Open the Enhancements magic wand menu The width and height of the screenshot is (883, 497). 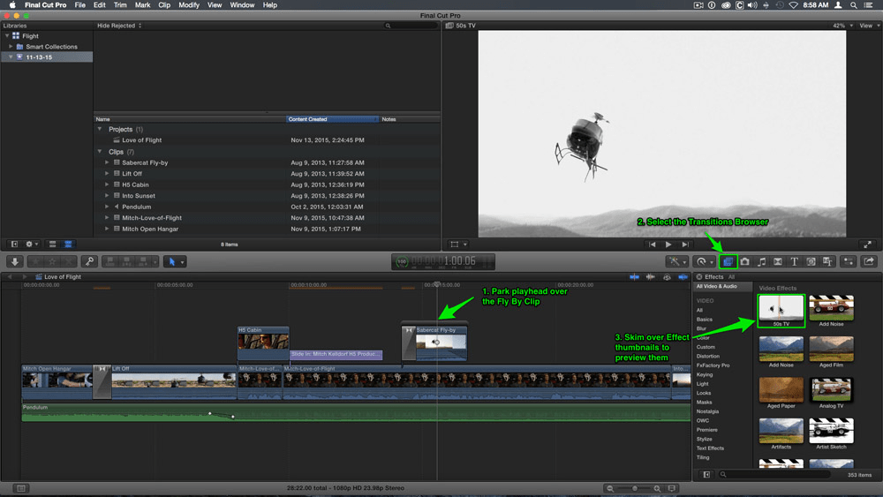(676, 261)
